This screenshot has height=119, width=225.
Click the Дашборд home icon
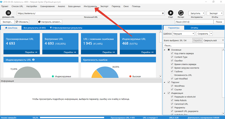tap(6, 28)
